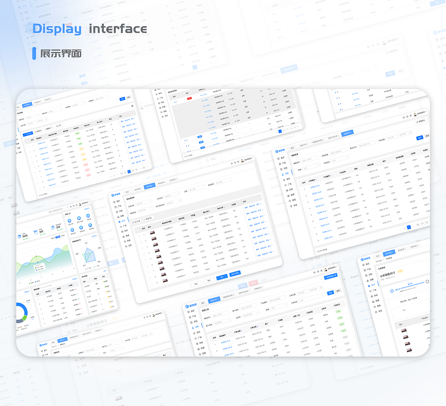Open 产品 icon in 添加调拨单 window sidebar
The image size is (446, 406).
pyautogui.click(x=116, y=207)
